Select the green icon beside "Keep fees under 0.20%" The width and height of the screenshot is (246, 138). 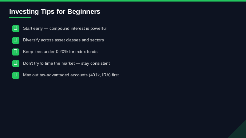[16, 52]
